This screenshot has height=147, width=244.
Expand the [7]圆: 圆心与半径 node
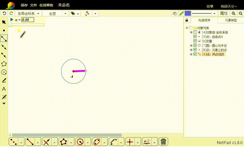click(191, 45)
